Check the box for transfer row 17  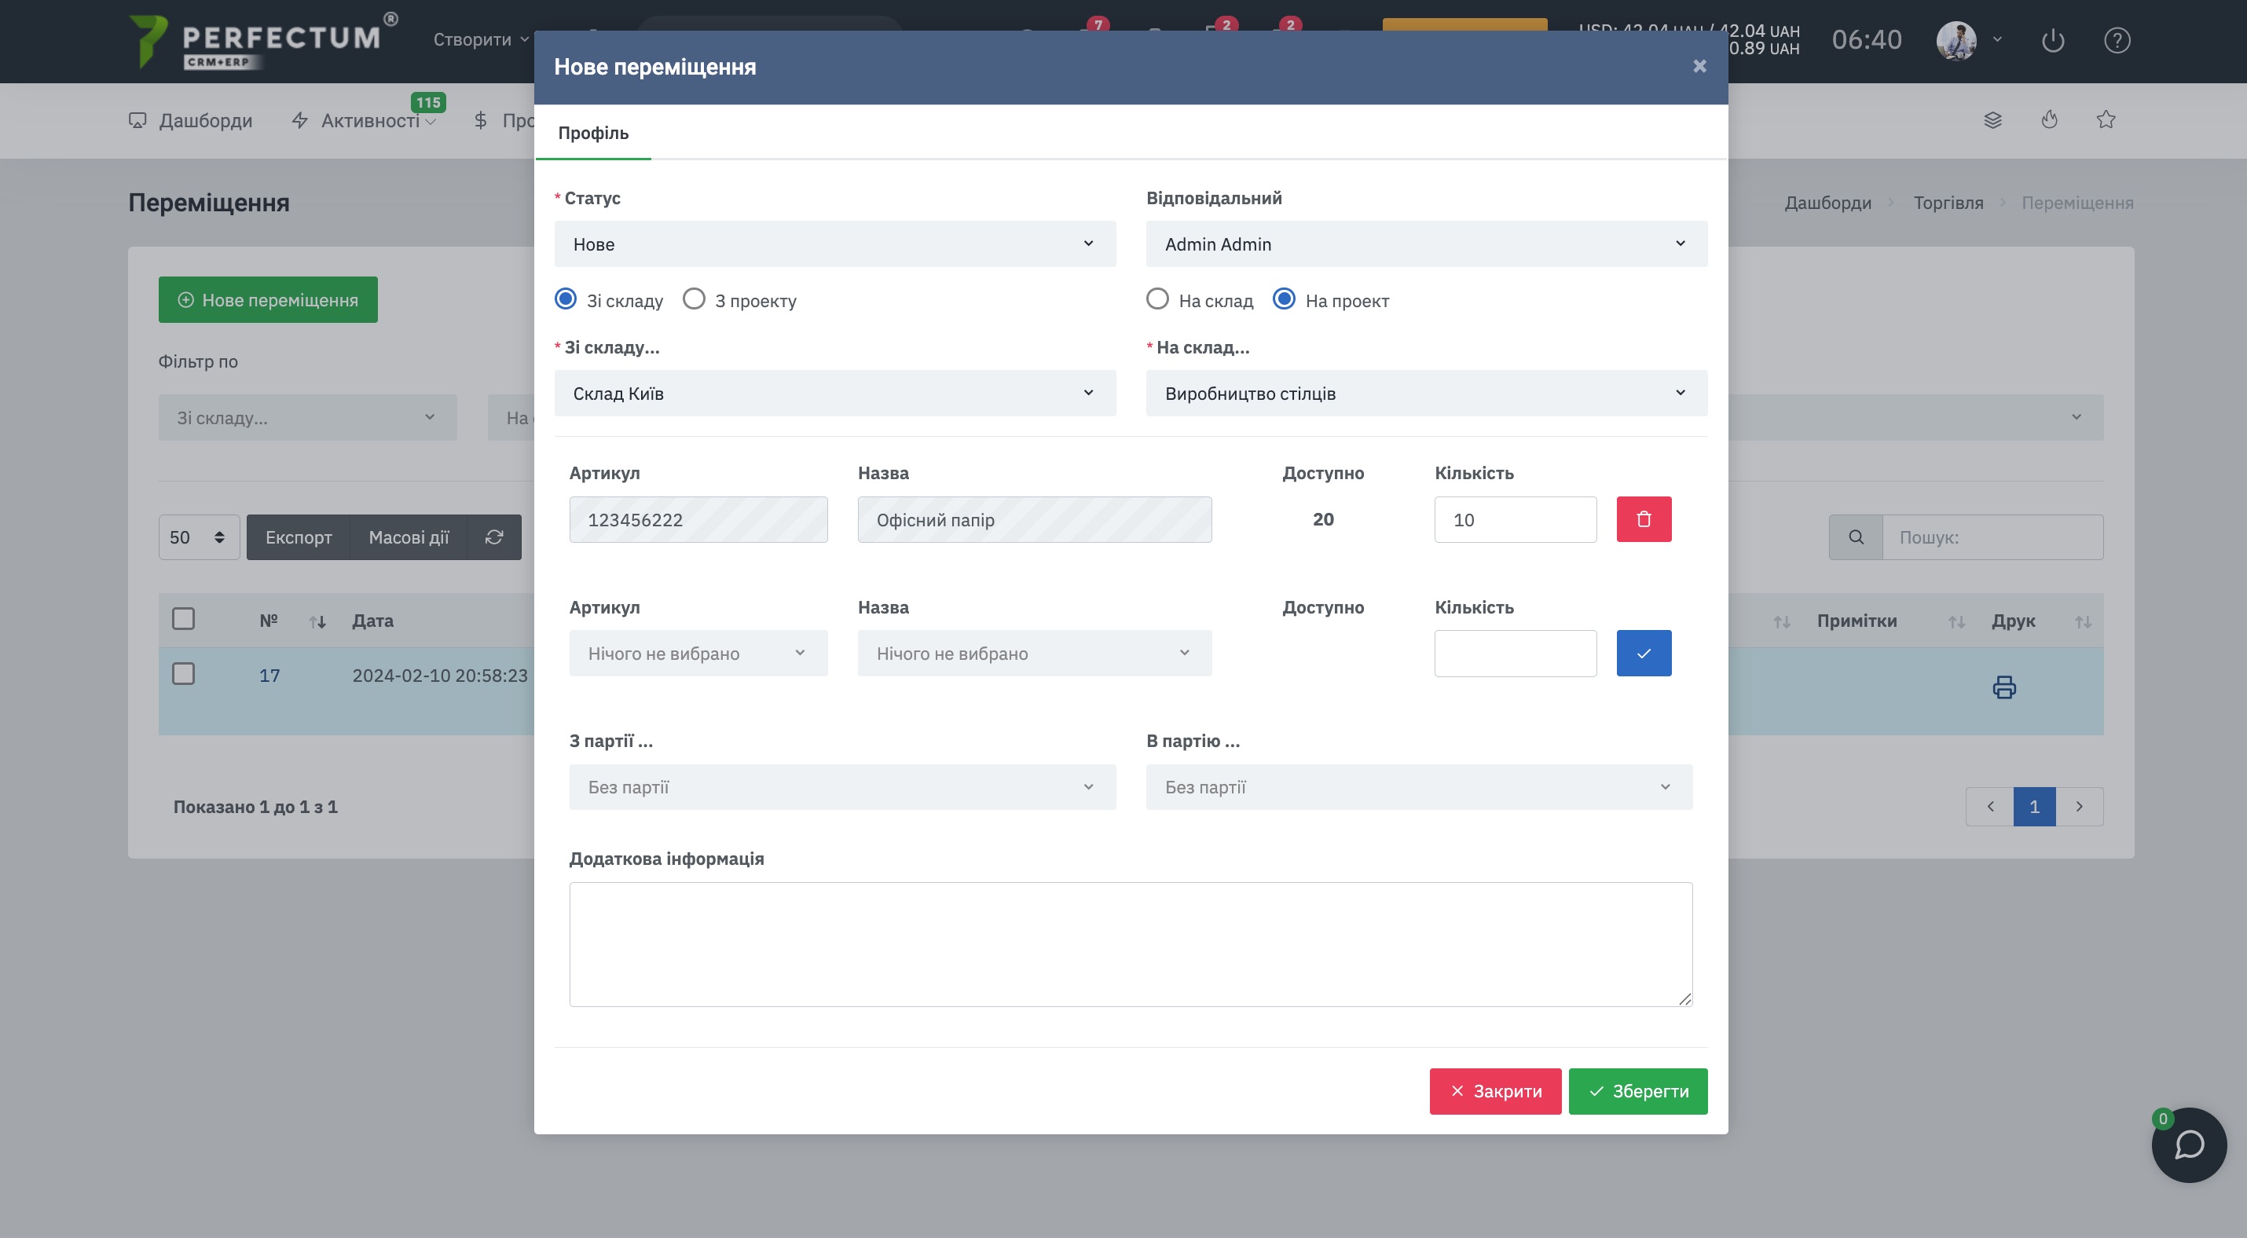(183, 674)
